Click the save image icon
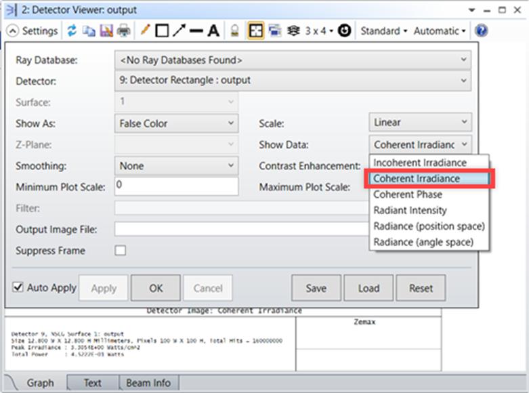 coord(106,30)
